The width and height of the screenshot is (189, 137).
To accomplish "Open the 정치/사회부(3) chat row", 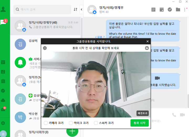I will pyautogui.click(x=38, y=132).
